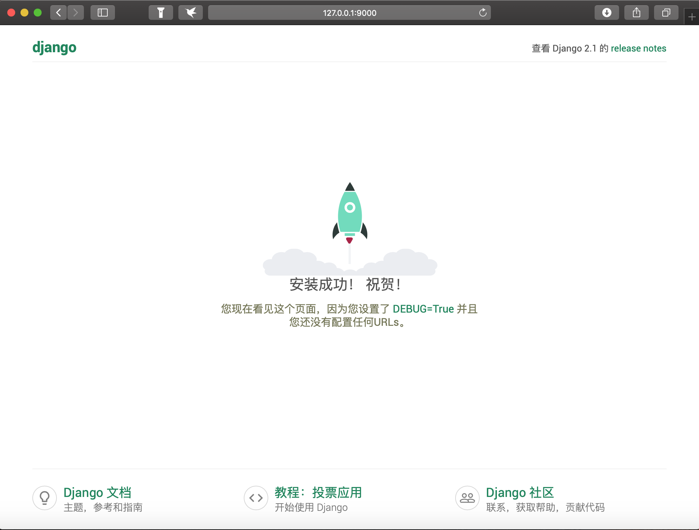Screen dimensions: 699x530
Task: Click the 安装成功！祝贺！ heading
Action: coord(346,284)
